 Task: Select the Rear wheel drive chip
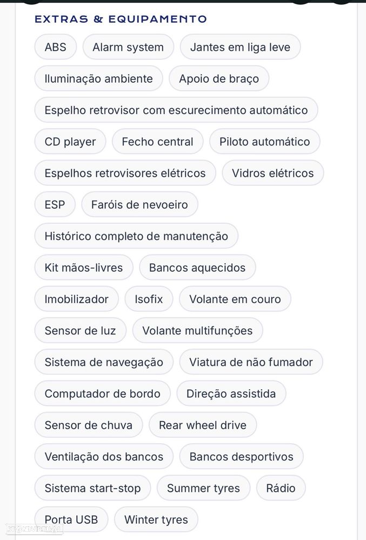click(203, 425)
